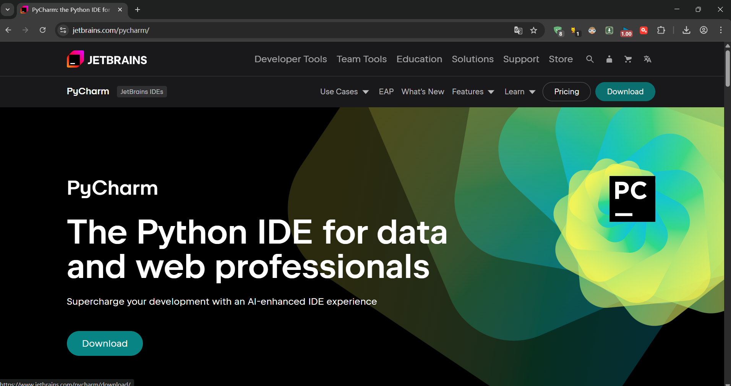This screenshot has height=386, width=731.
Task: Open the Chrome three-dot menu
Action: click(x=721, y=31)
